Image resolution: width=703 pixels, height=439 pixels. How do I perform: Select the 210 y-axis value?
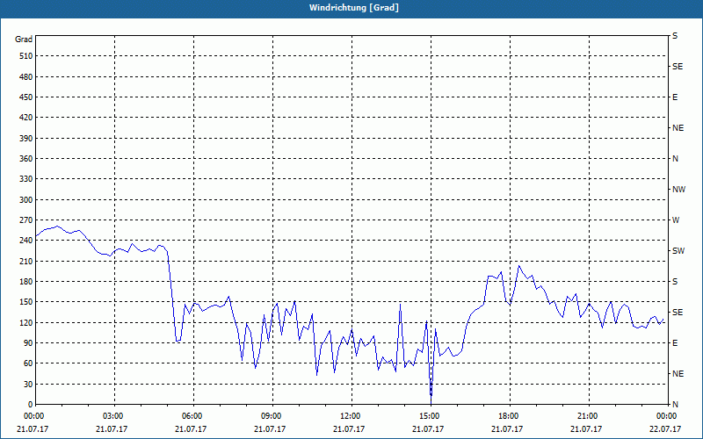click(26, 261)
